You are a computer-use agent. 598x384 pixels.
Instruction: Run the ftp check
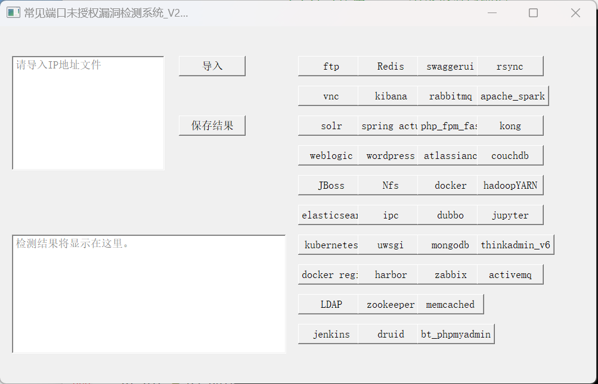click(328, 66)
